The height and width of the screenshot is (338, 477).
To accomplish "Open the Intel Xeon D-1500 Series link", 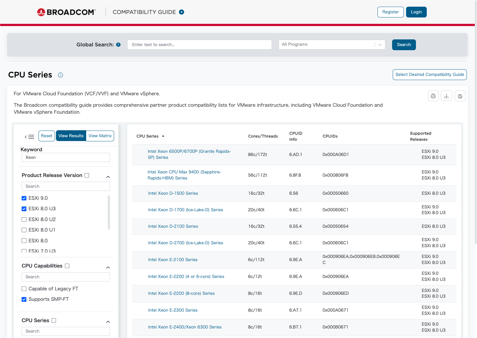I will point(173,193).
